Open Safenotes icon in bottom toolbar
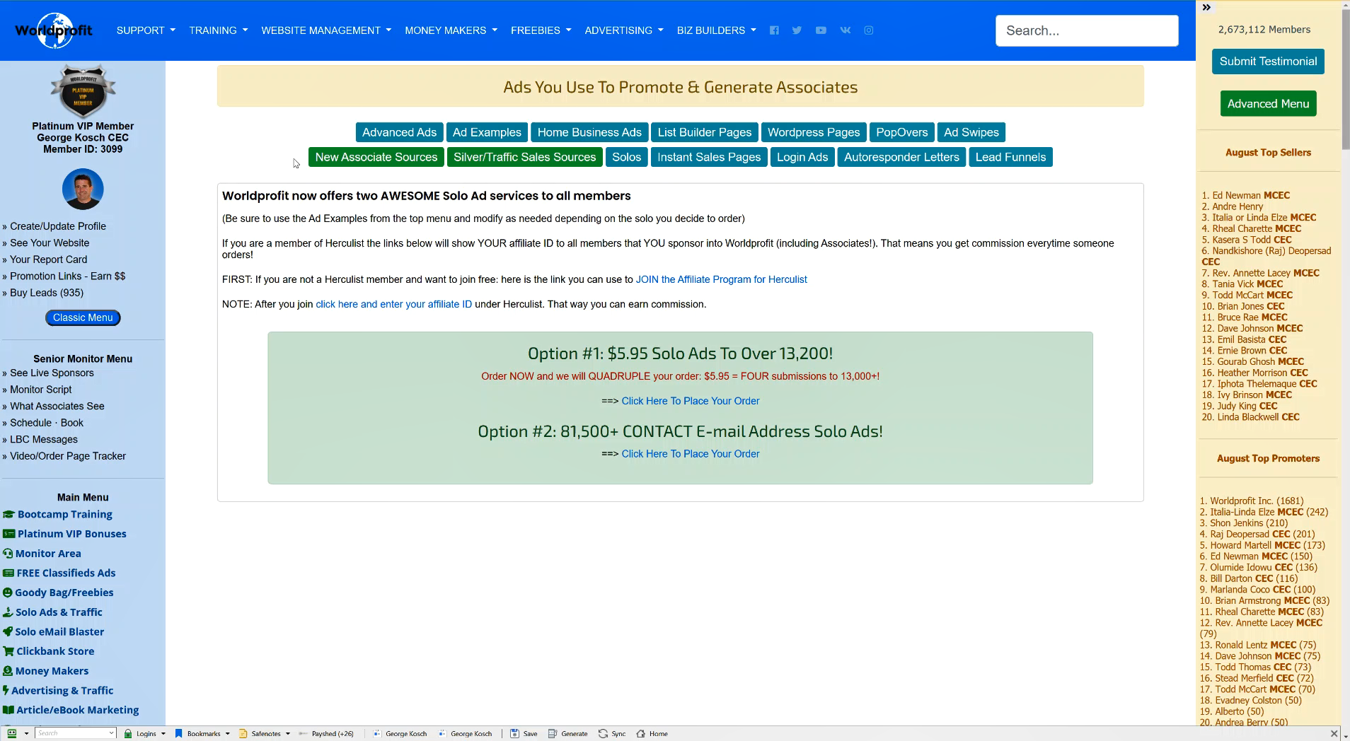This screenshot has width=1350, height=741. [243, 733]
